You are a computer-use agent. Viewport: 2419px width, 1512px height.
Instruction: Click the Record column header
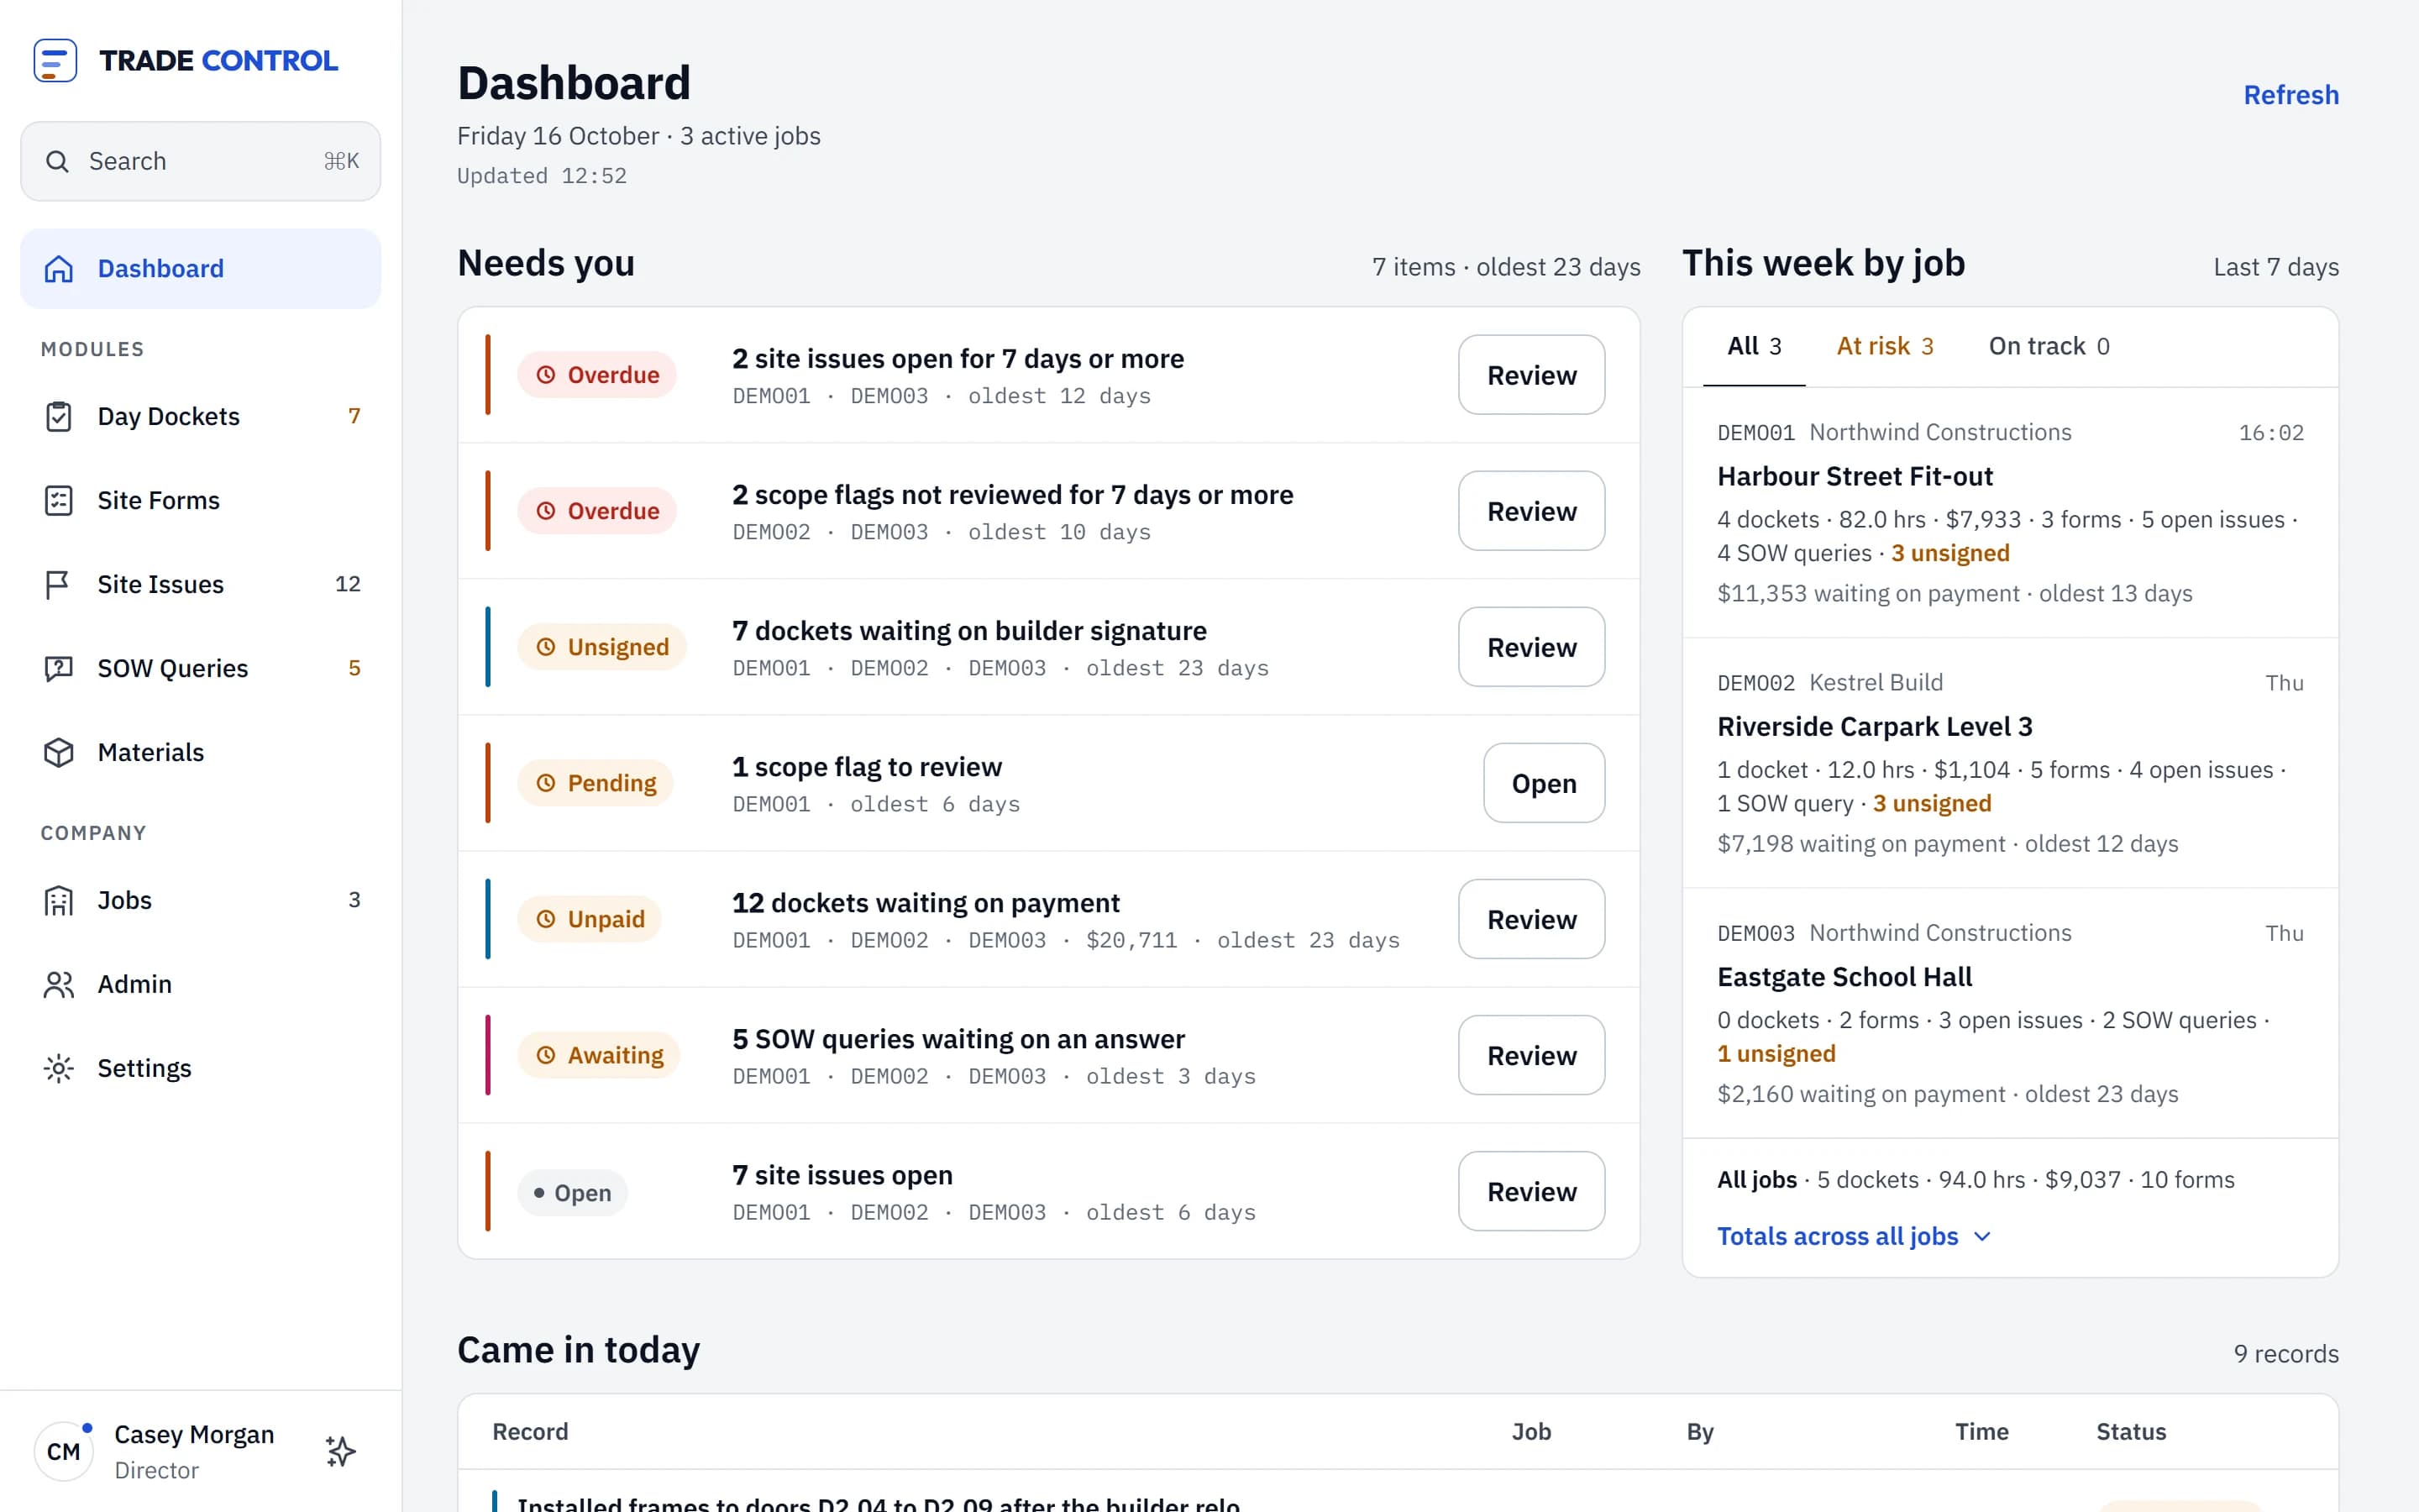coord(530,1431)
